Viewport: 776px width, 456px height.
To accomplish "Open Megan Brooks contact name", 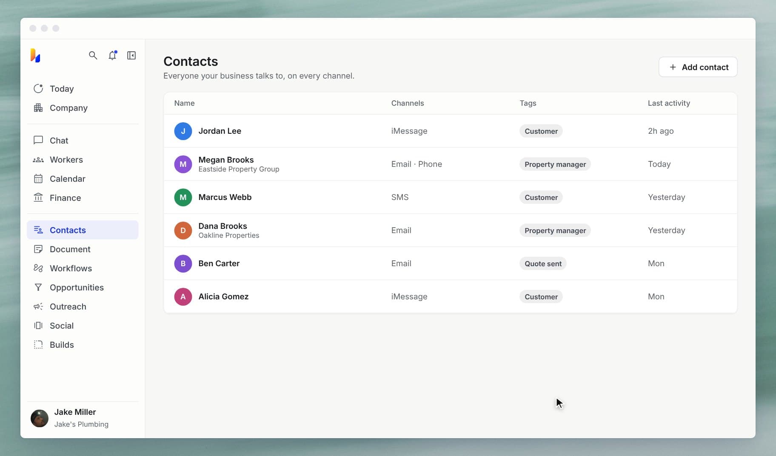I will pyautogui.click(x=226, y=160).
